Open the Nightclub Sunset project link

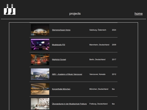59,59
